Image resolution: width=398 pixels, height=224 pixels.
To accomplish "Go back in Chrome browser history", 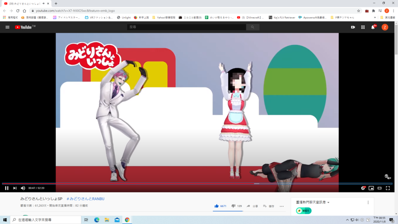I will coord(5,10).
